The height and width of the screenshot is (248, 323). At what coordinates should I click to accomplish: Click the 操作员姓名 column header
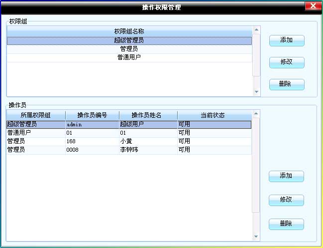[x=148, y=115]
